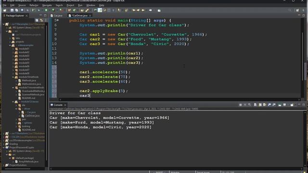Click the Run External Tools icon

tap(61, 10)
